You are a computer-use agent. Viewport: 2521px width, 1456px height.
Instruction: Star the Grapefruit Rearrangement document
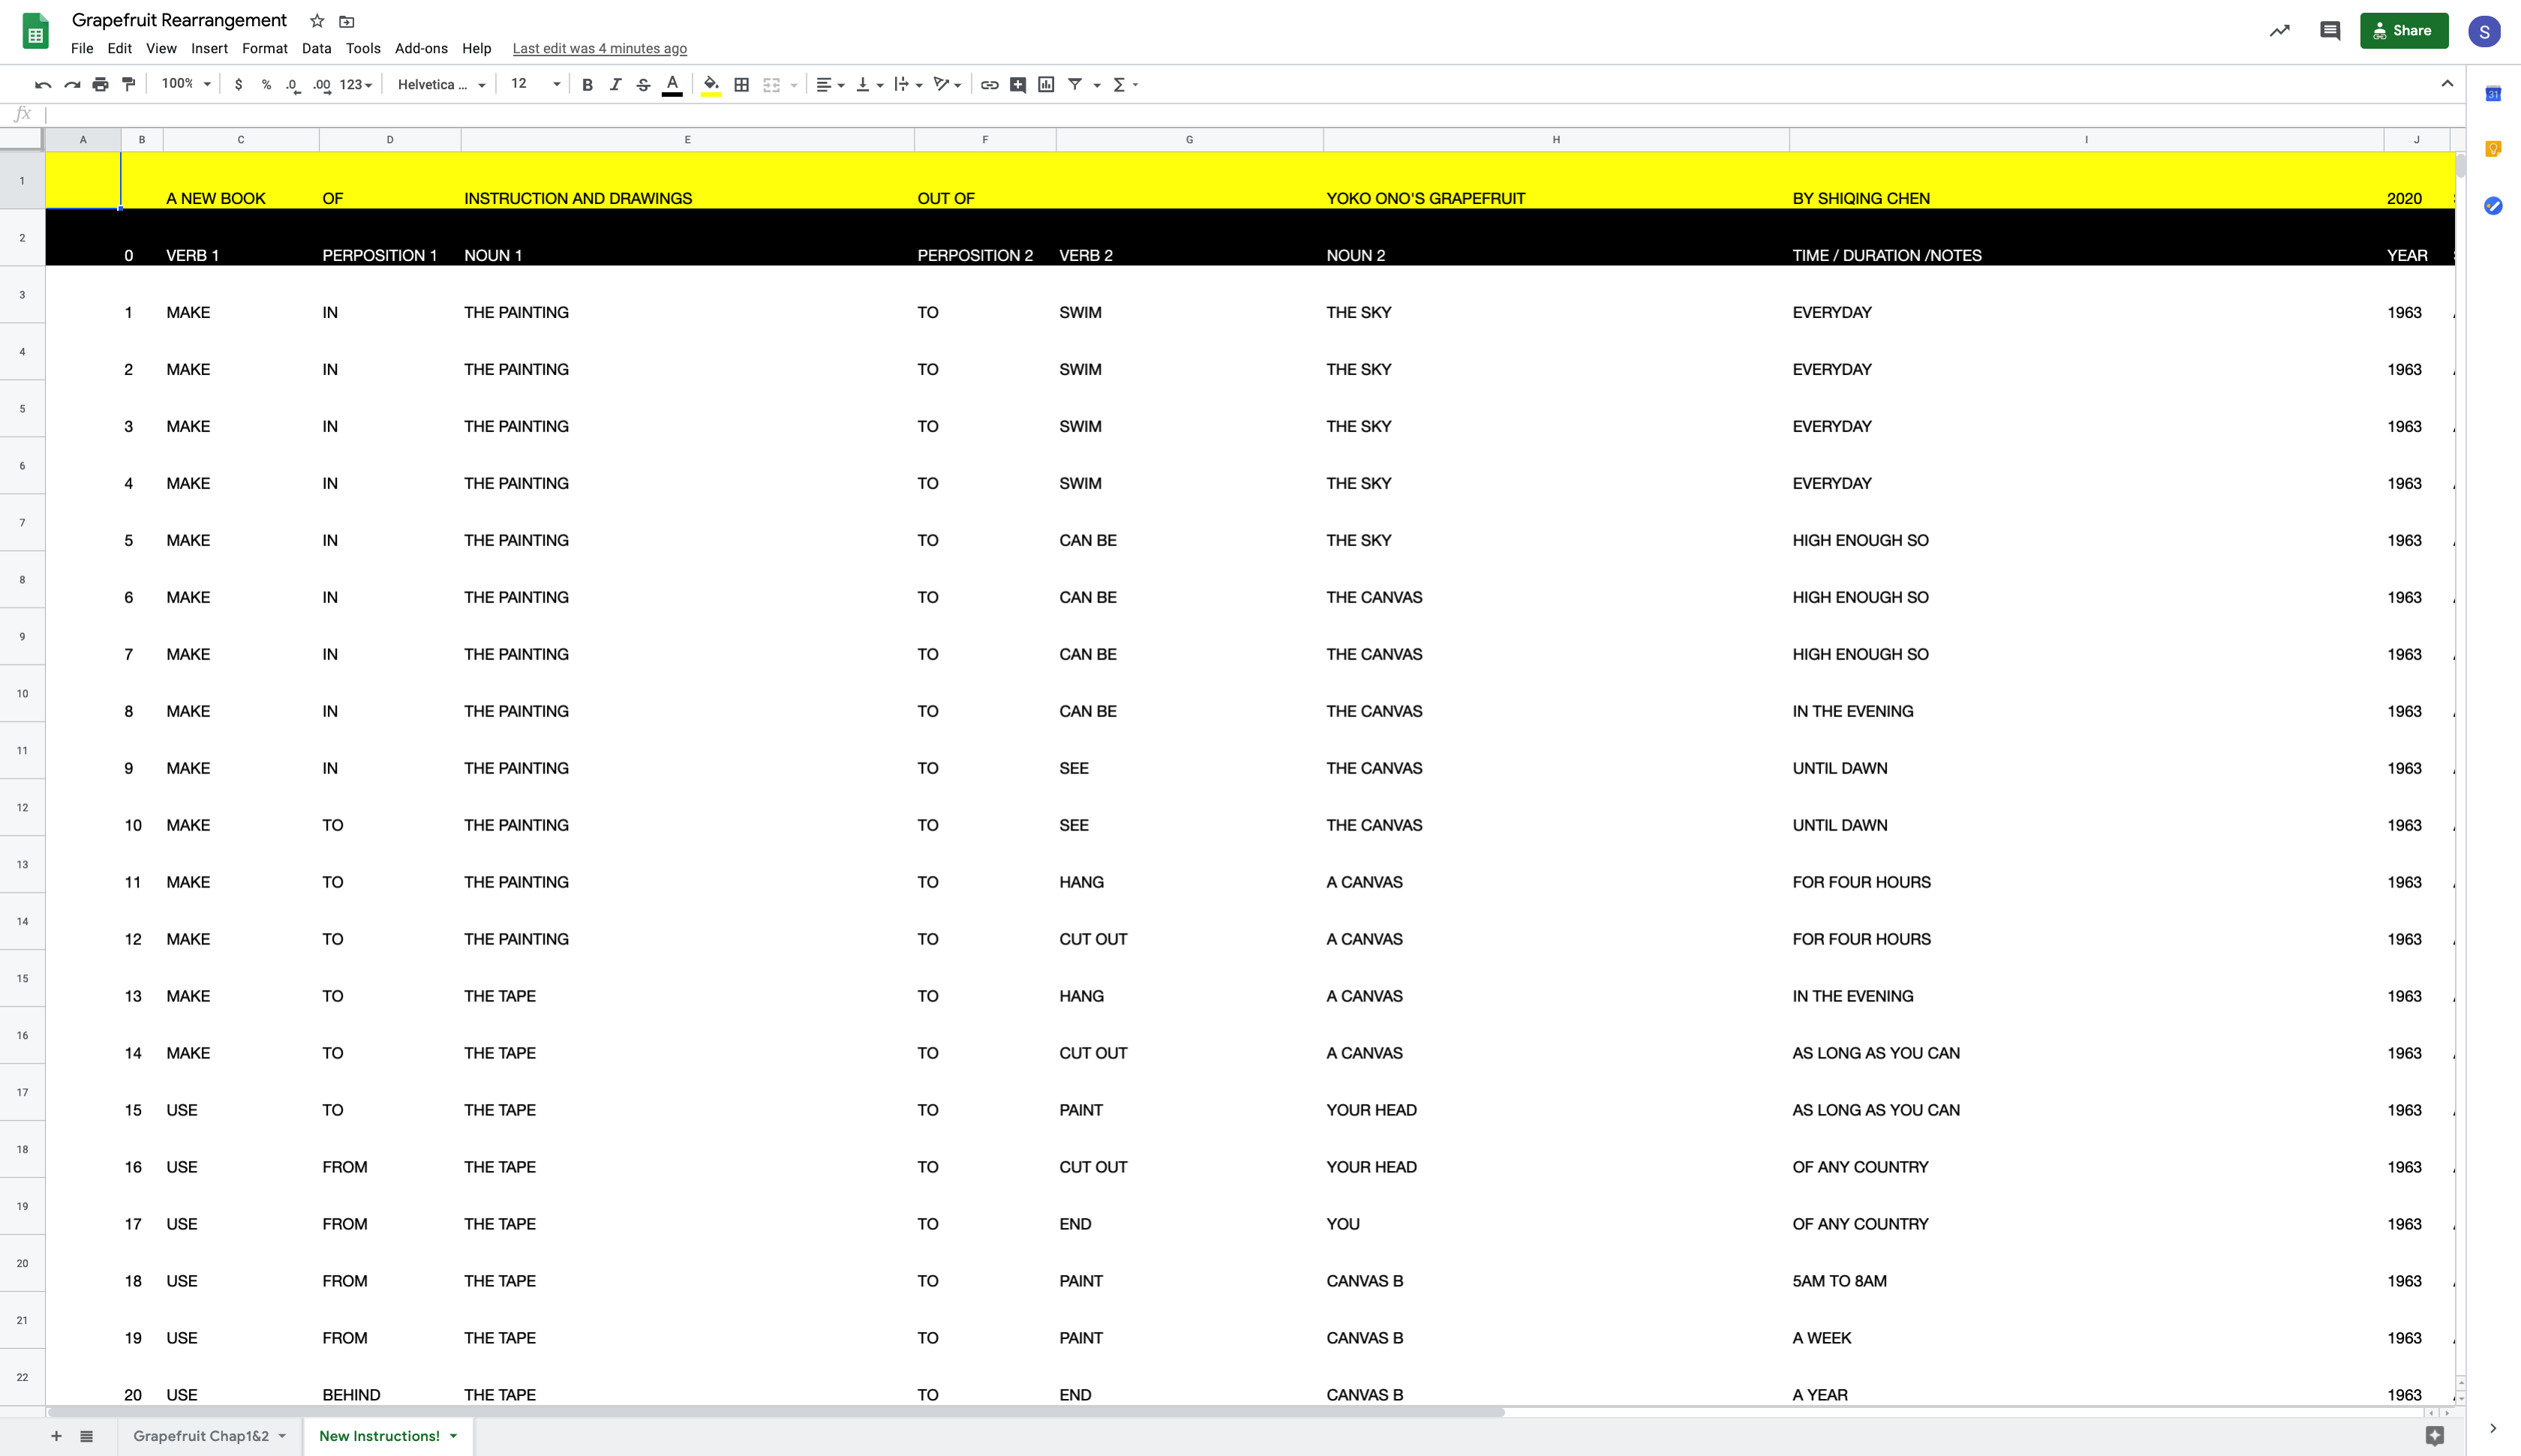tap(317, 21)
